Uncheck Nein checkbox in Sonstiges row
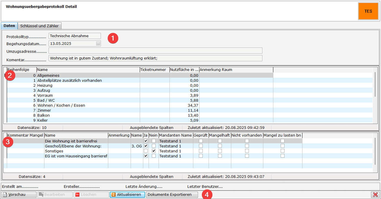This screenshot has width=381, height=199. [154, 151]
